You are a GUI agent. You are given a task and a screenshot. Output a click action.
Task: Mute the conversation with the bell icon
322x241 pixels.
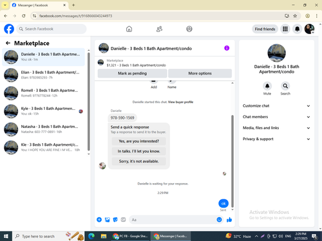click(x=267, y=86)
